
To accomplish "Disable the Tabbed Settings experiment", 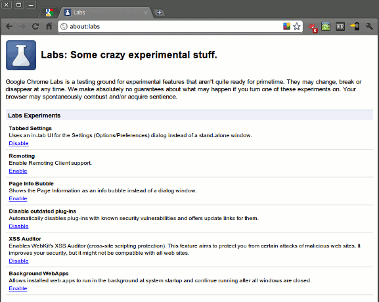I will coord(18,143).
